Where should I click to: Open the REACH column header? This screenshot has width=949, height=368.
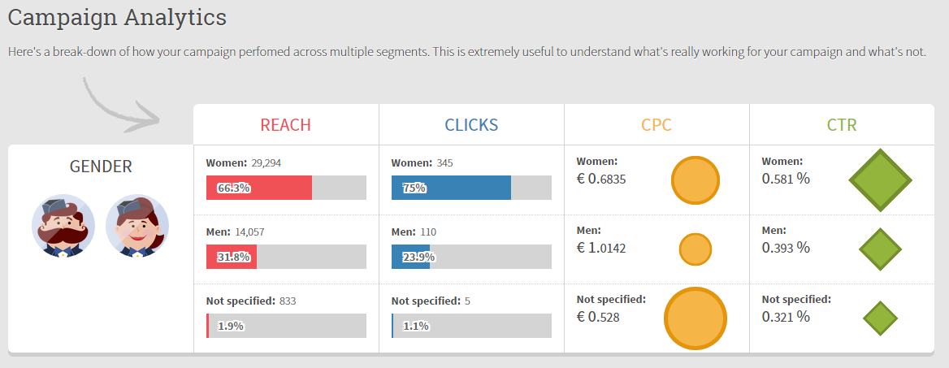286,124
